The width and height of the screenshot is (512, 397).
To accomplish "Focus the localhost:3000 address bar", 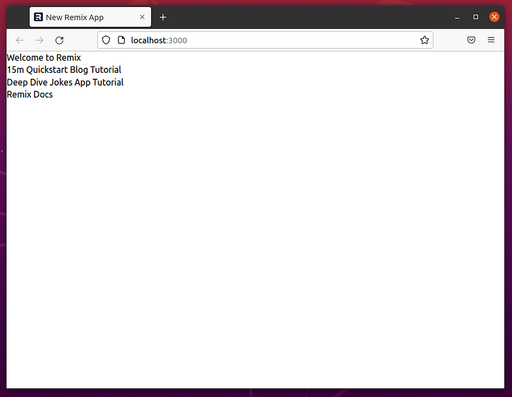I will pos(265,40).
